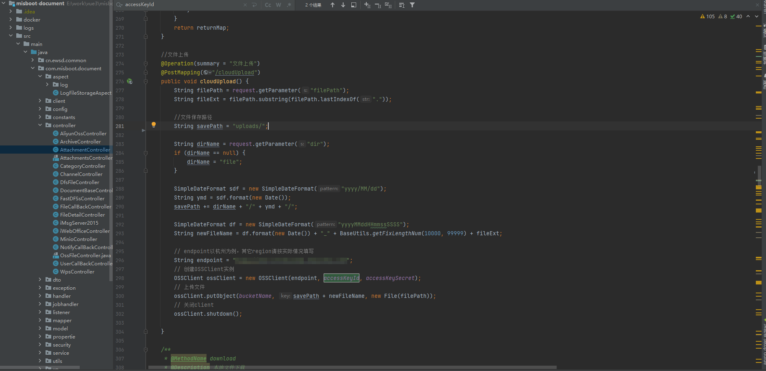This screenshot has height=371, width=766.
Task: Collapse the controller package
Action: pos(40,125)
